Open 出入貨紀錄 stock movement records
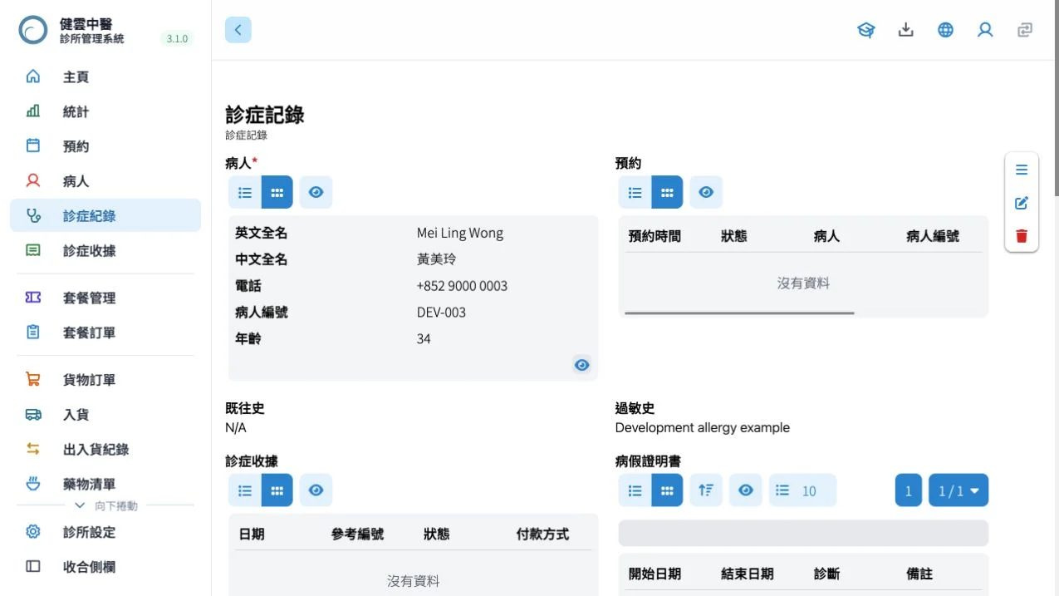The height and width of the screenshot is (596, 1059). [x=105, y=450]
